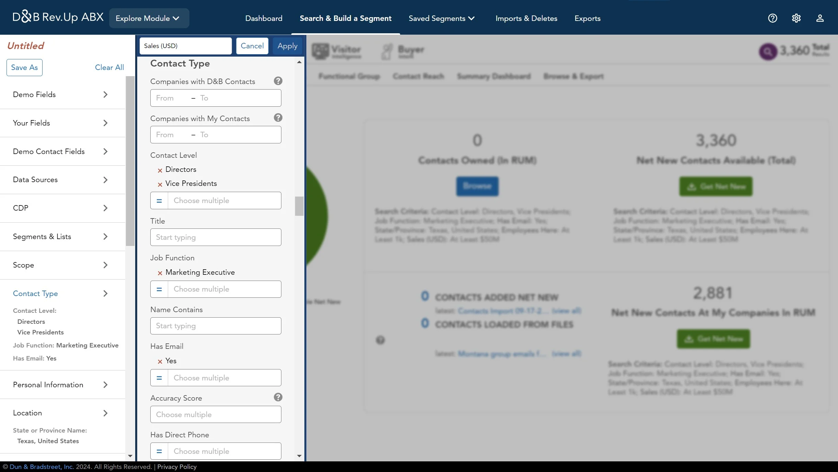The image size is (838, 472).
Task: Expand the Location category
Action: [x=62, y=413]
